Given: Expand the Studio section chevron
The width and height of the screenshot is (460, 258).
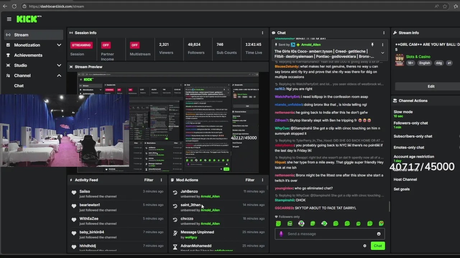Looking at the screenshot, I should [59, 66].
